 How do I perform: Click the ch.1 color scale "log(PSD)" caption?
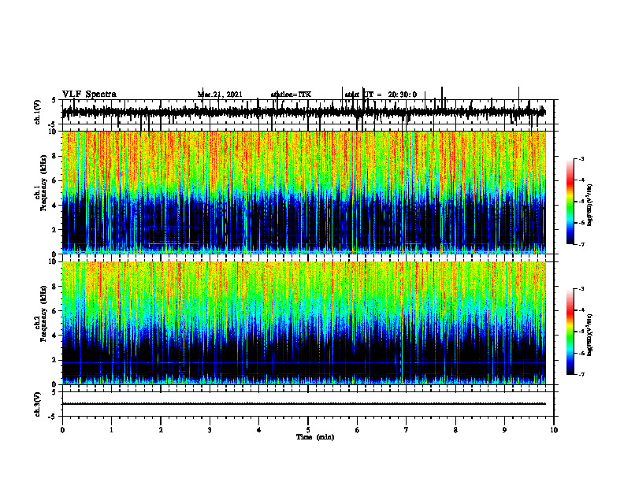pos(590,206)
